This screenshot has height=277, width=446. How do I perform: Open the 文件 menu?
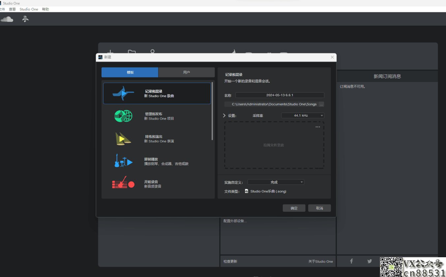2,9
